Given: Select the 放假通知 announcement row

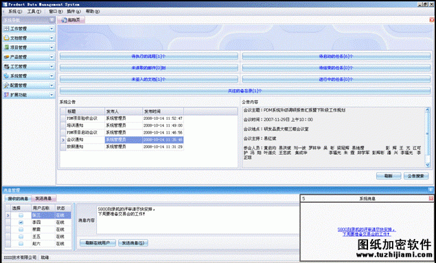Looking at the screenshot, I should tap(122, 147).
